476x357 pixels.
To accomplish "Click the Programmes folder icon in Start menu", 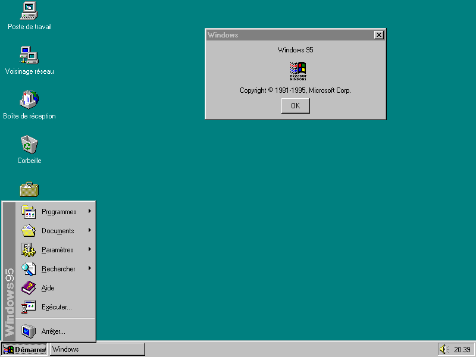I will click(x=29, y=212).
